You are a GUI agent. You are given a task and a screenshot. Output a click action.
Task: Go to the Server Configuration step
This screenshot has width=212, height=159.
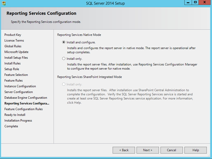[19, 92]
